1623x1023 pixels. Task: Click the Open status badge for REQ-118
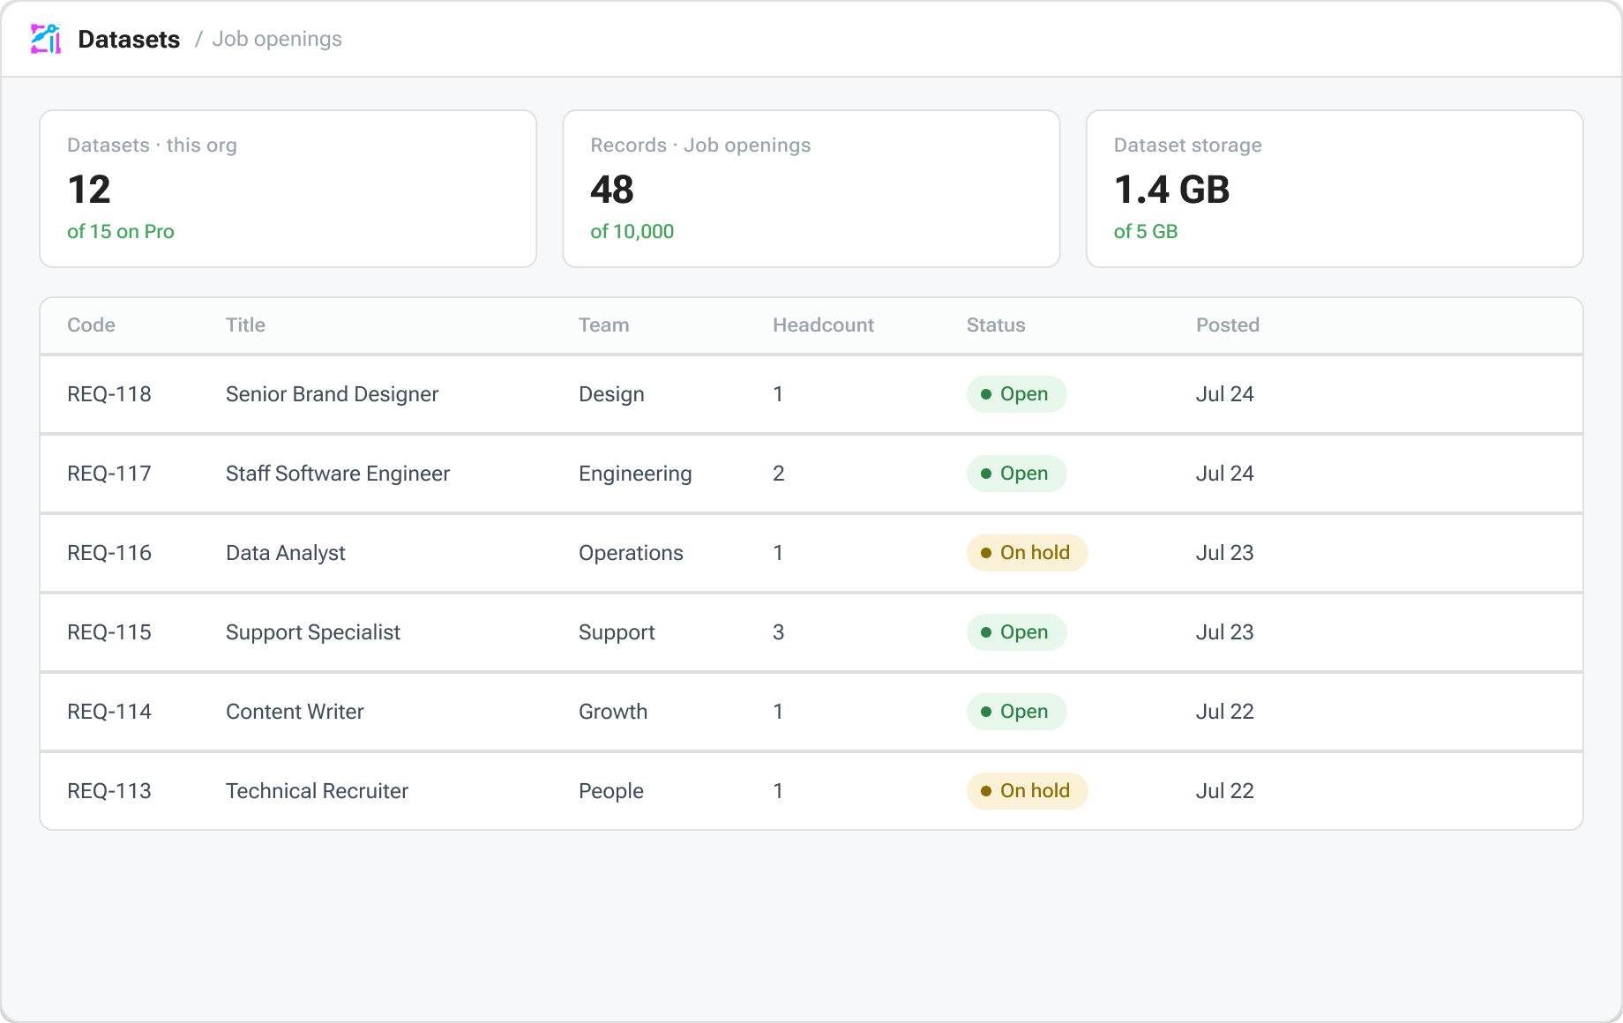pos(1016,394)
